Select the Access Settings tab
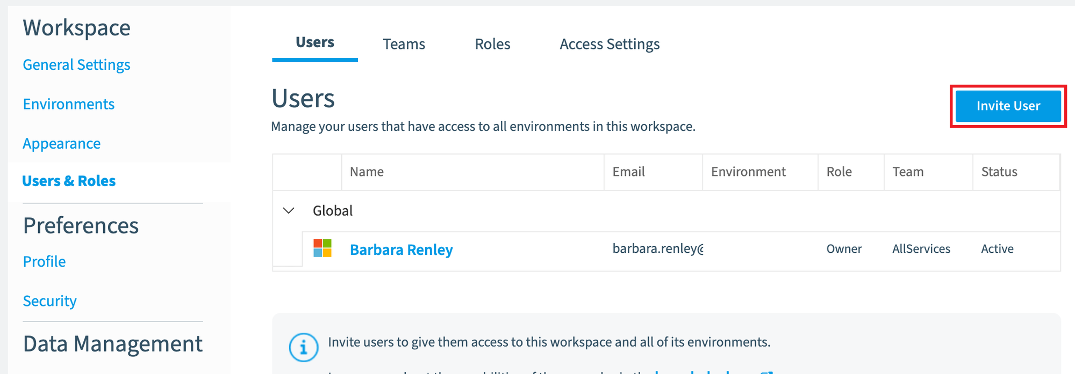1075x374 pixels. (610, 44)
